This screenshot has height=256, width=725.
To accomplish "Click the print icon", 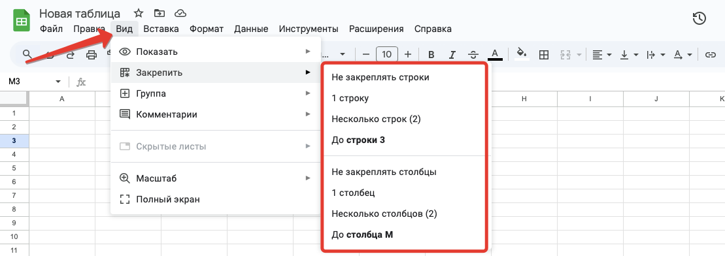I will click(92, 54).
